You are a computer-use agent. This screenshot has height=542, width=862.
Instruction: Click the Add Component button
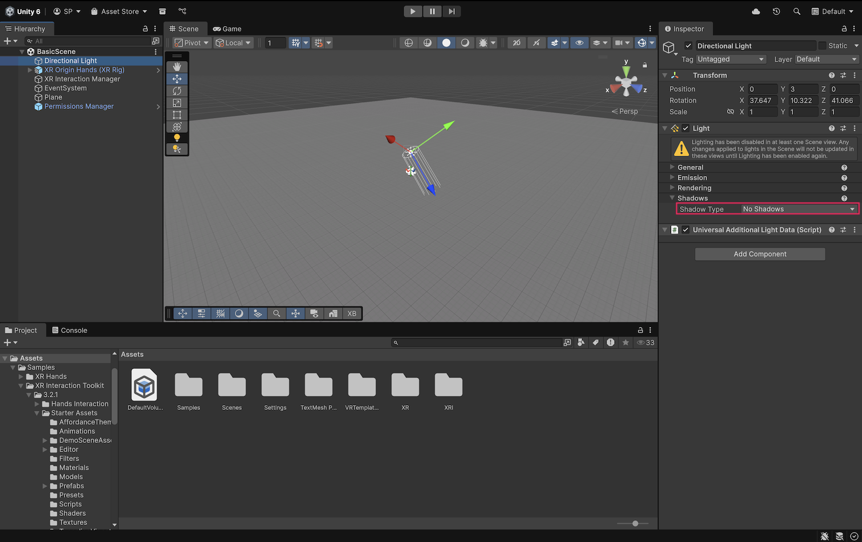tap(759, 254)
